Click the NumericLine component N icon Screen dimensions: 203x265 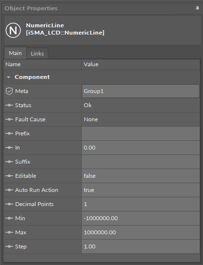coord(13,30)
